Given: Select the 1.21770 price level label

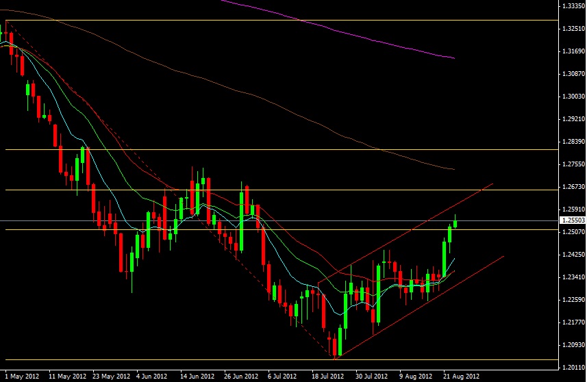Looking at the screenshot, I should [x=573, y=322].
